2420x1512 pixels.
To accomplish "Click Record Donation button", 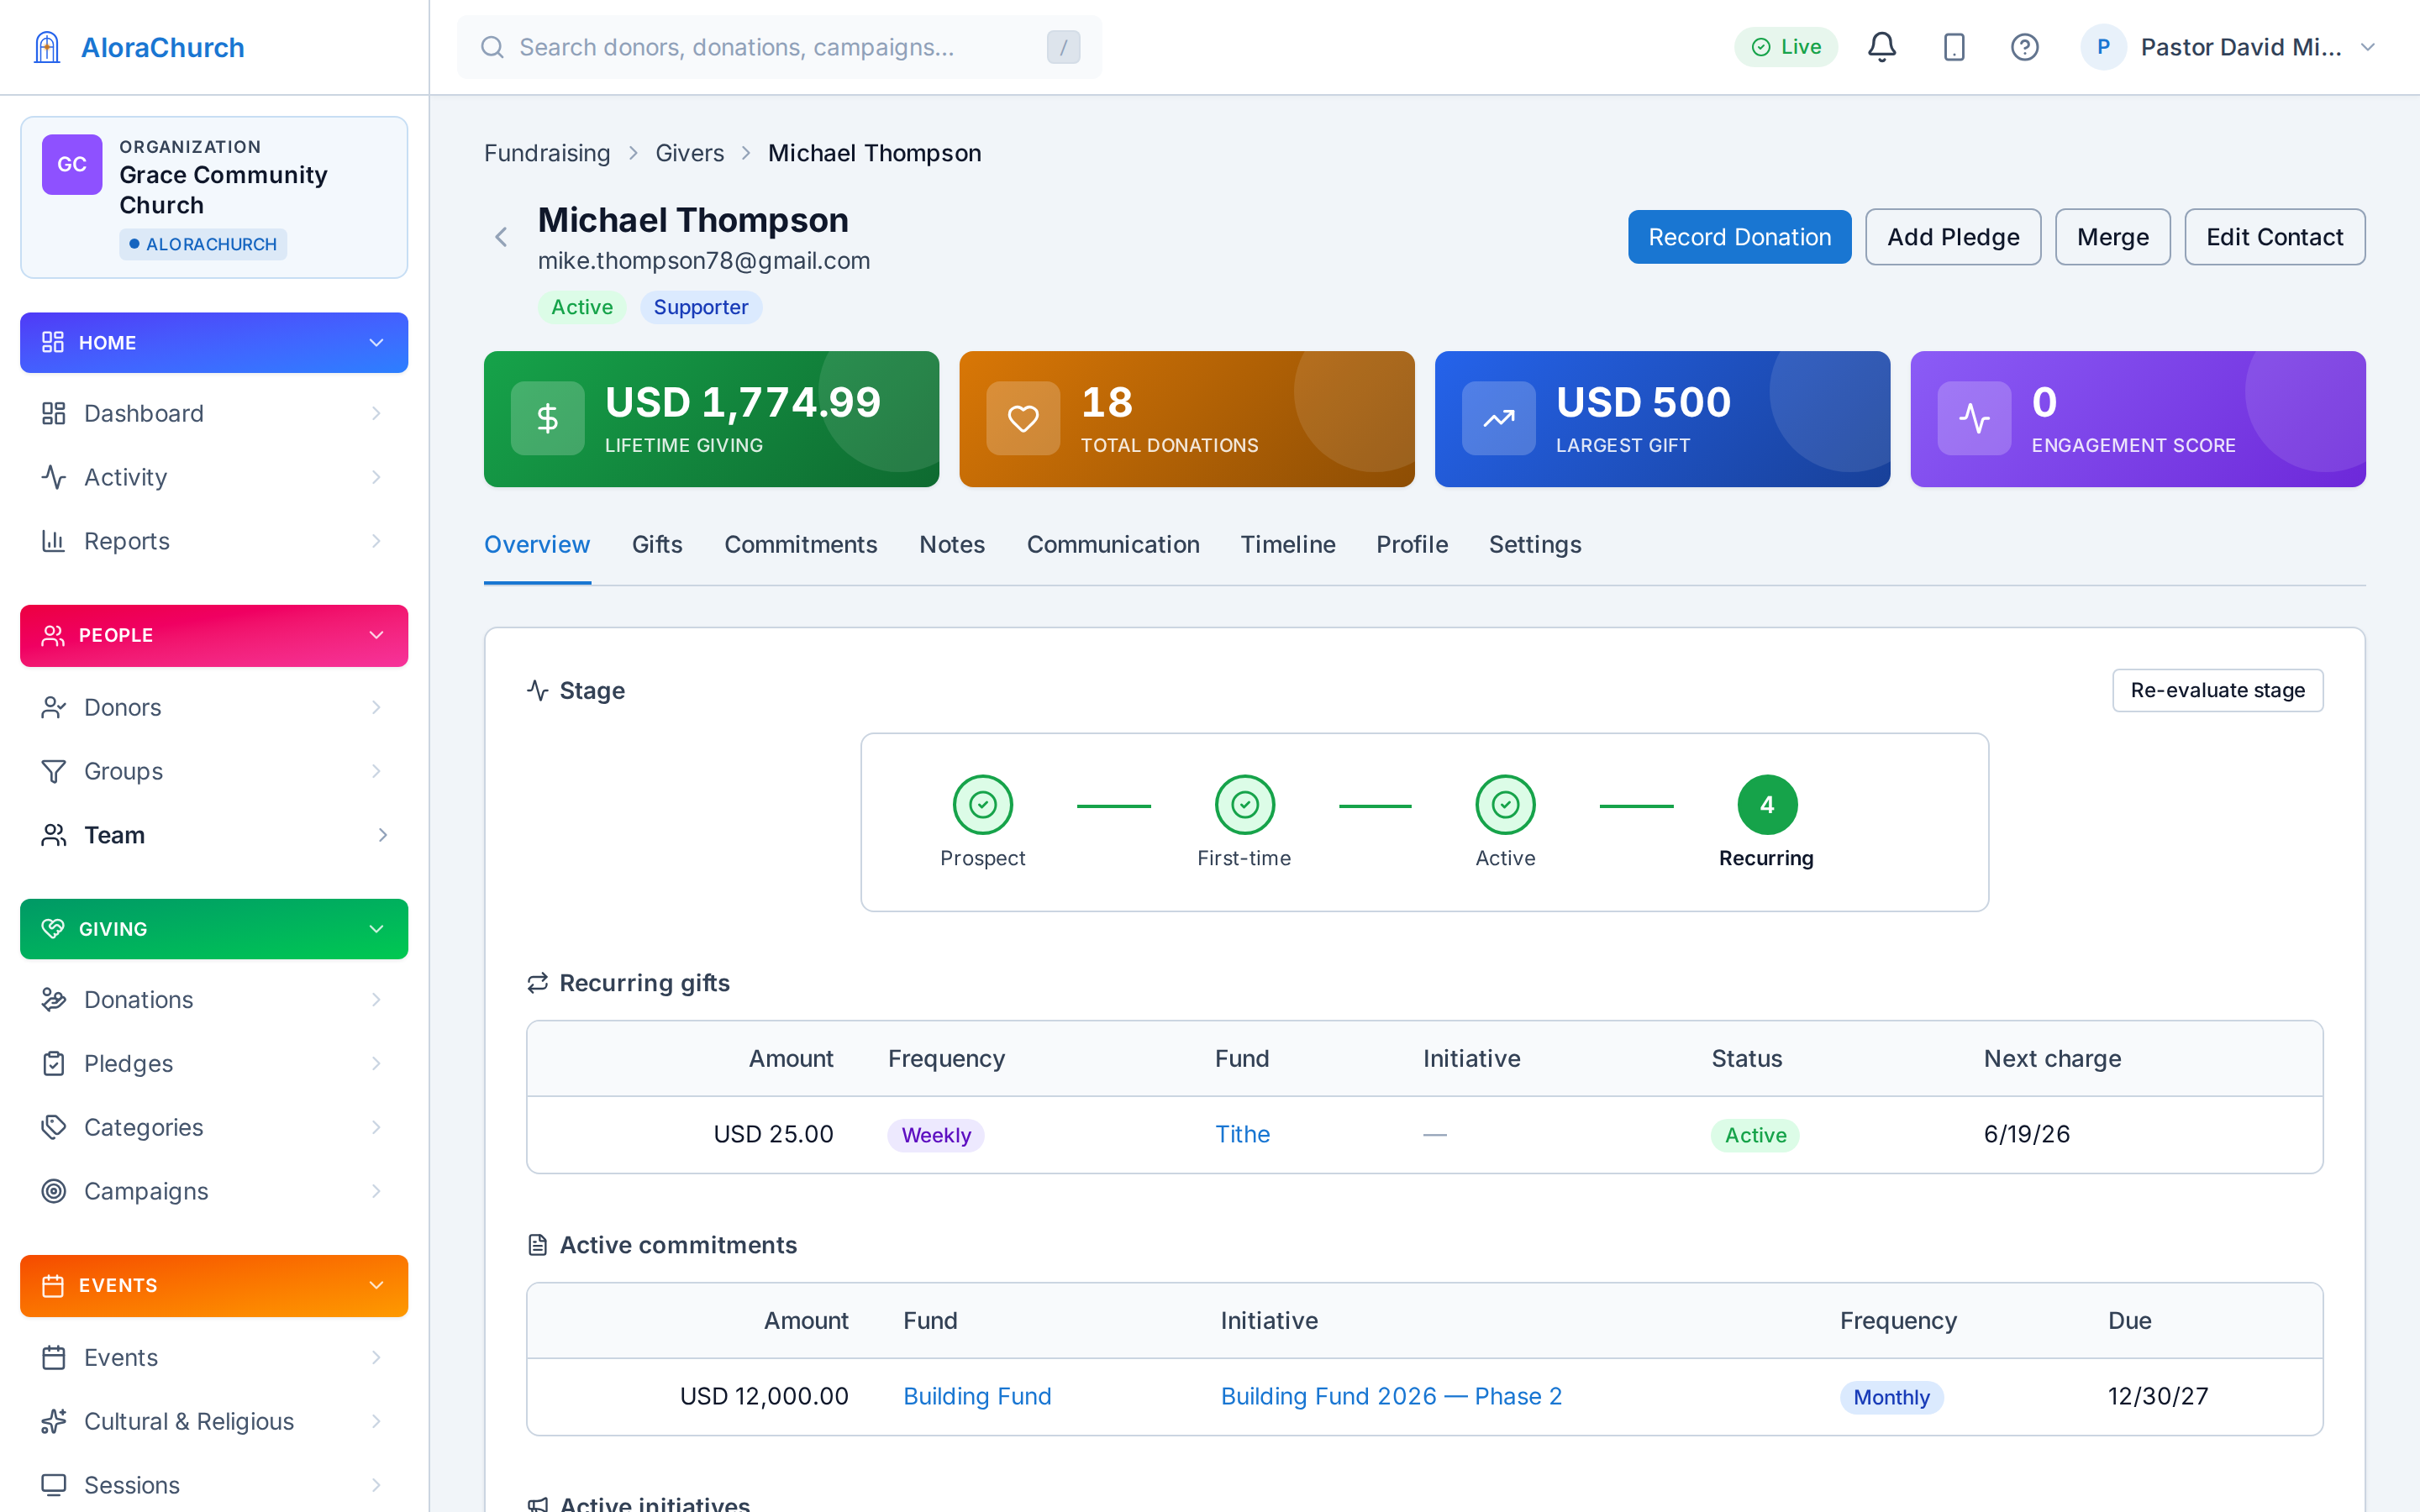I will point(1739,237).
